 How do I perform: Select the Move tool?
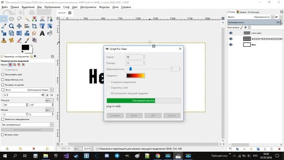19,26
